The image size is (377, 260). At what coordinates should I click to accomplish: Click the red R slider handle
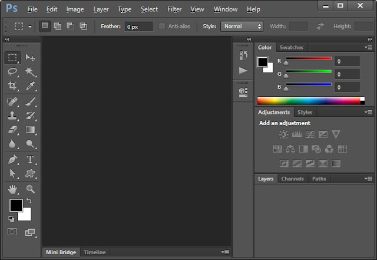286,63
